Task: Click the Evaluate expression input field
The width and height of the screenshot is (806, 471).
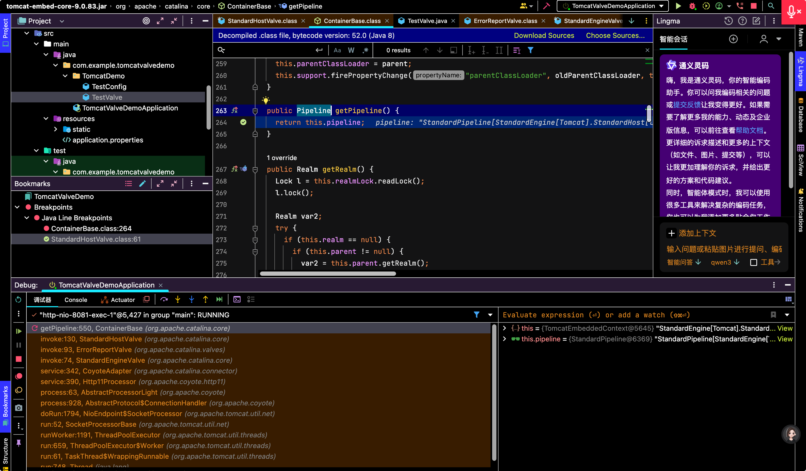Action: pos(635,315)
